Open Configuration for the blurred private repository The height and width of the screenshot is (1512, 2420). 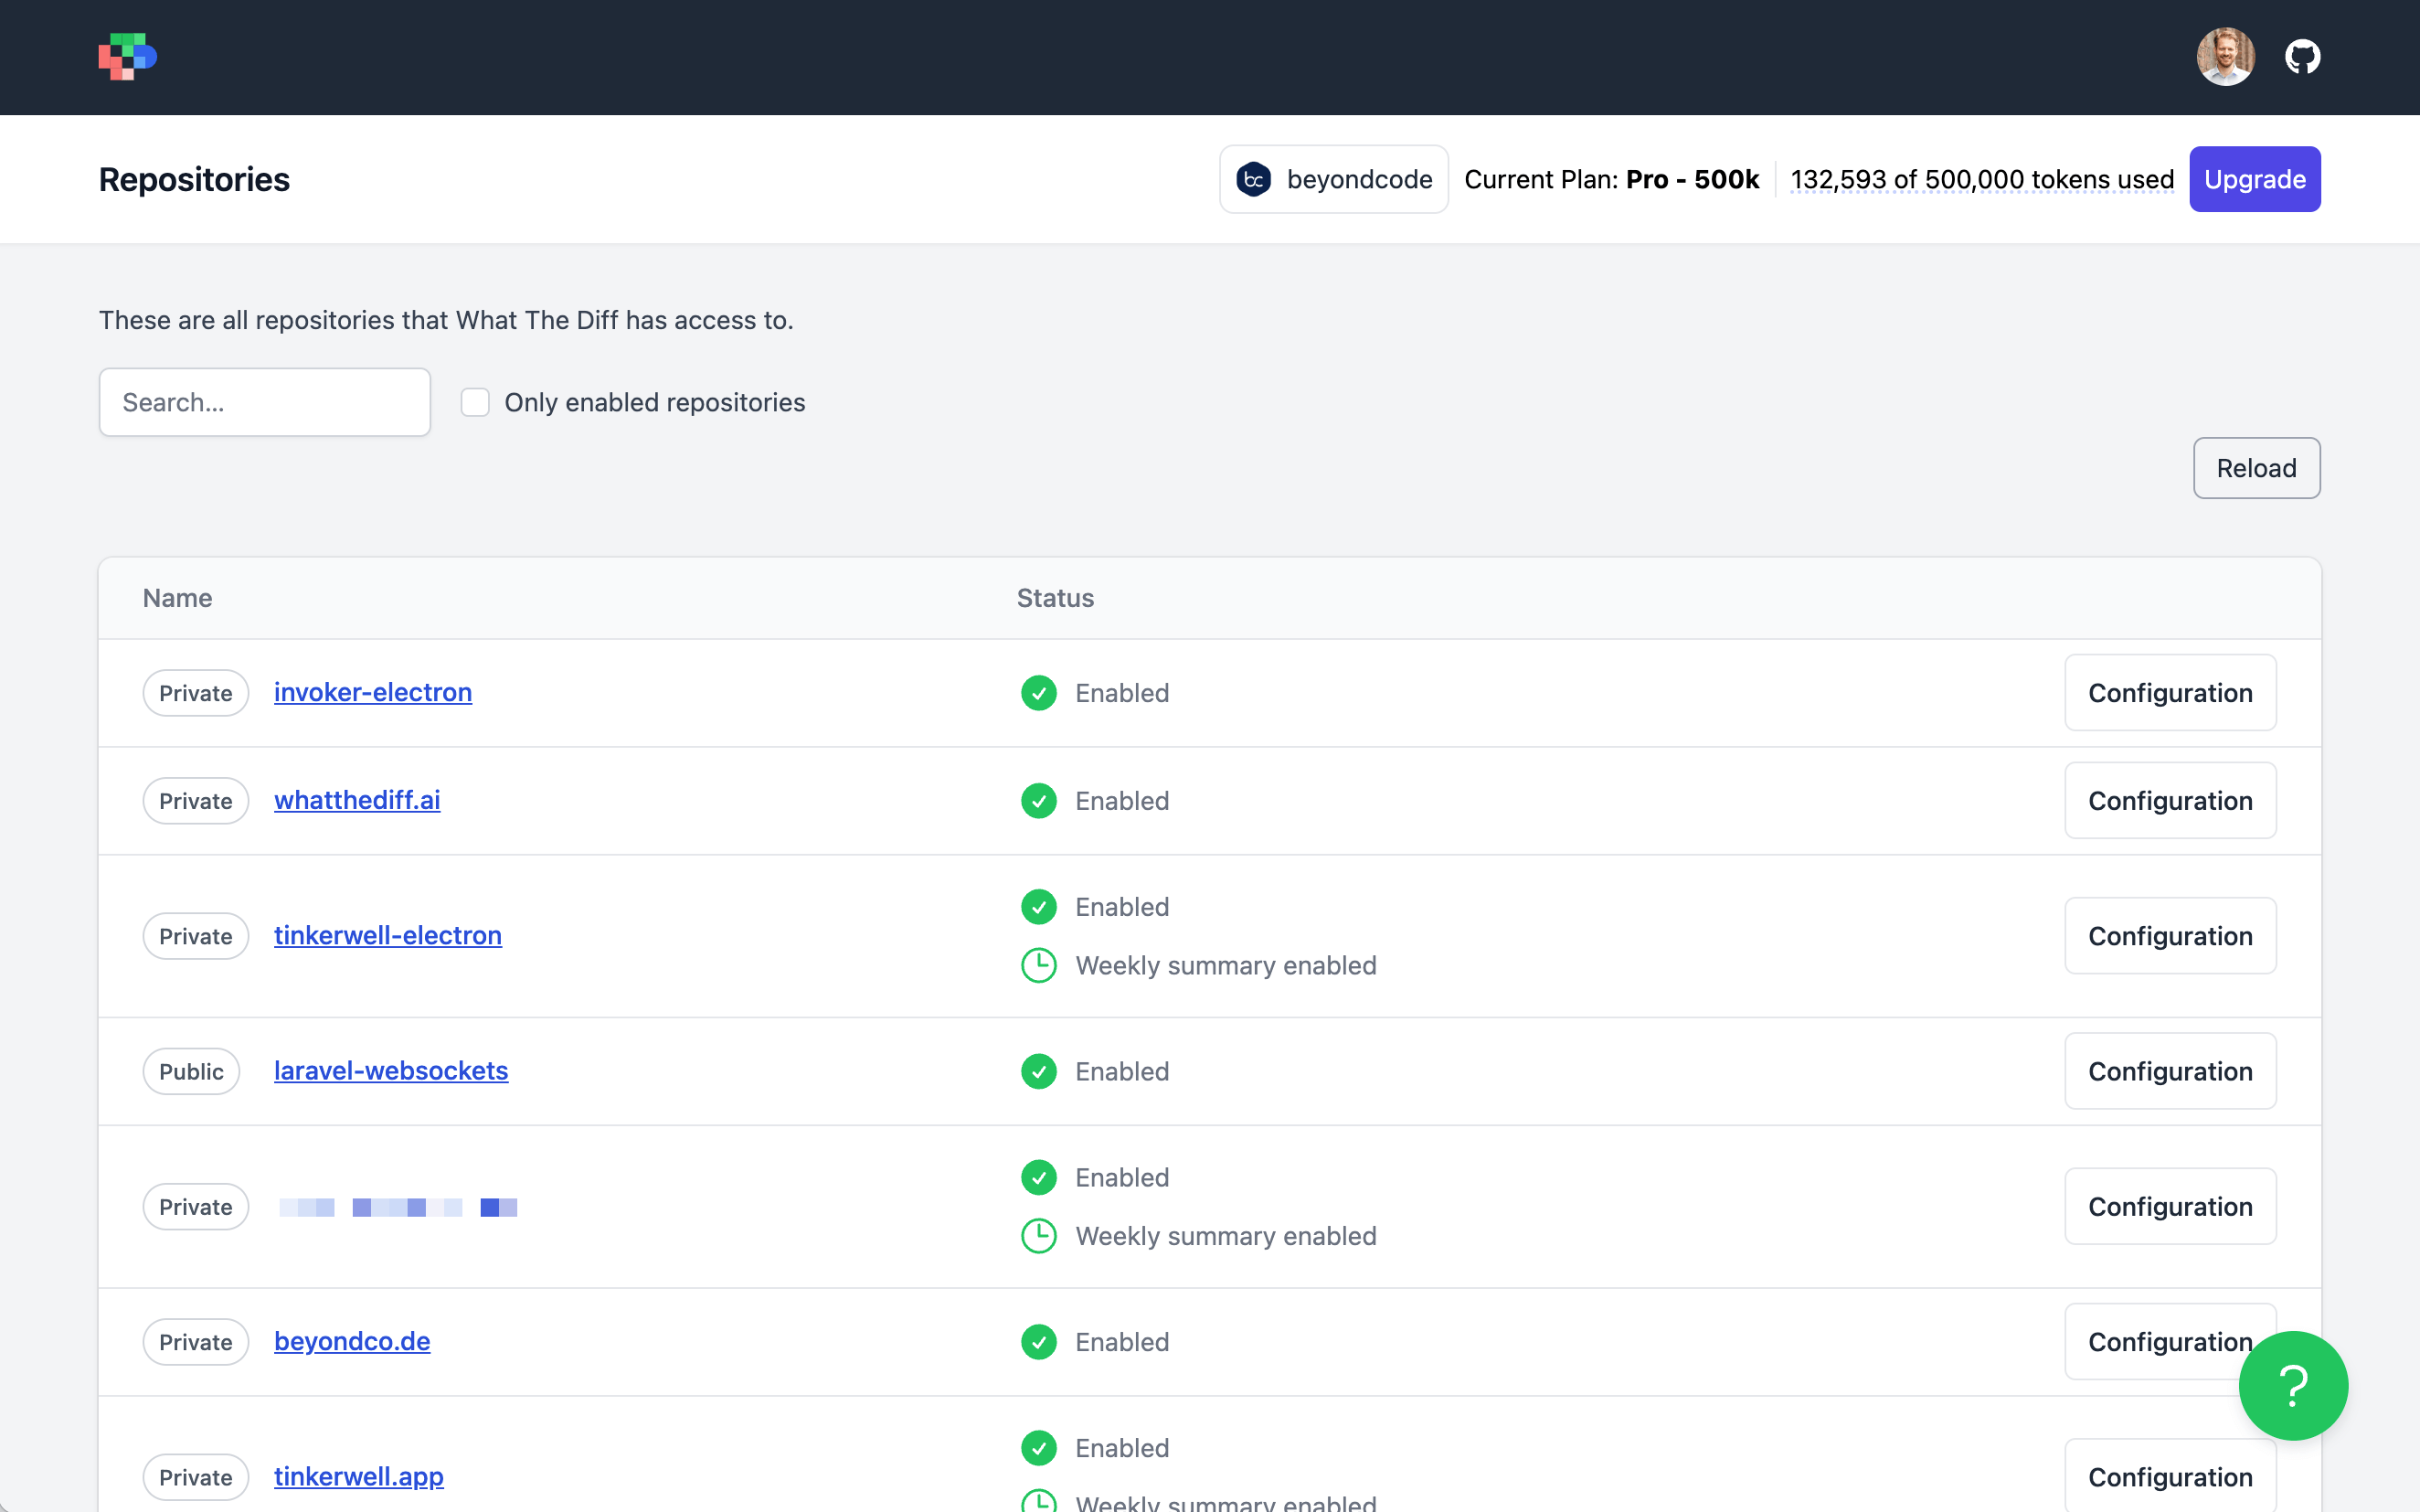[2171, 1207]
